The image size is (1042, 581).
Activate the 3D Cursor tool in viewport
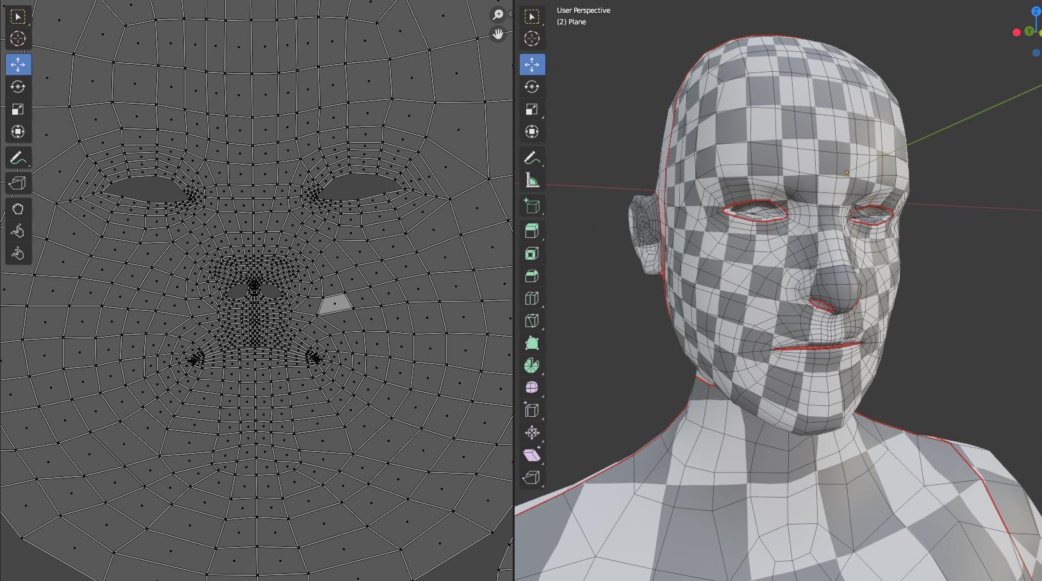pos(532,38)
